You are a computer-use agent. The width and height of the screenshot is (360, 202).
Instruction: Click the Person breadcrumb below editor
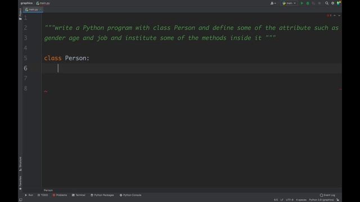(x=48, y=190)
